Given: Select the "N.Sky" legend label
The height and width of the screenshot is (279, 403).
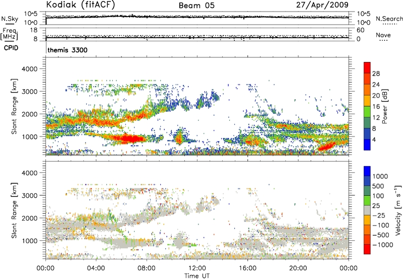Looking at the screenshot, I should point(10,19).
